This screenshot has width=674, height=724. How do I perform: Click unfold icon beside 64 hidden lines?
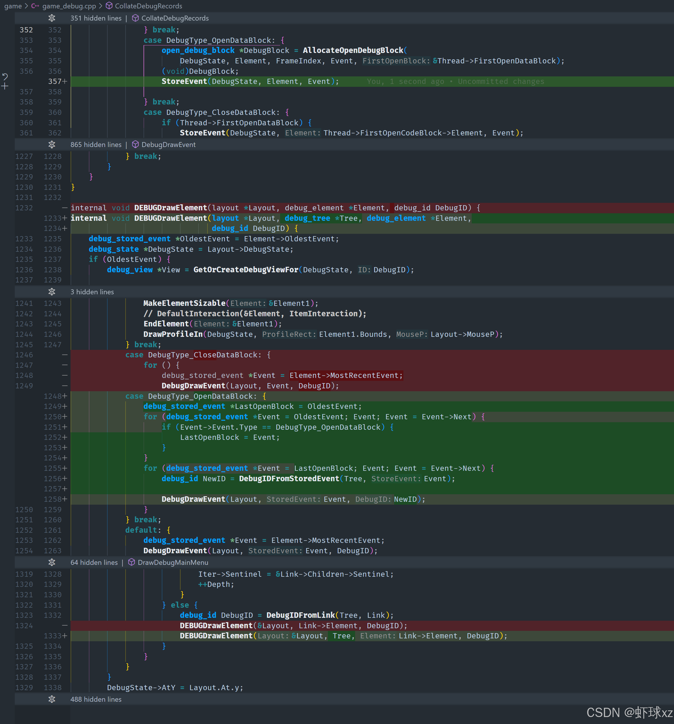click(x=52, y=562)
